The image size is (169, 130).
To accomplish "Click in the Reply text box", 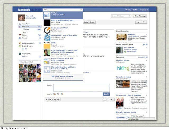I will [x=82, y=88].
